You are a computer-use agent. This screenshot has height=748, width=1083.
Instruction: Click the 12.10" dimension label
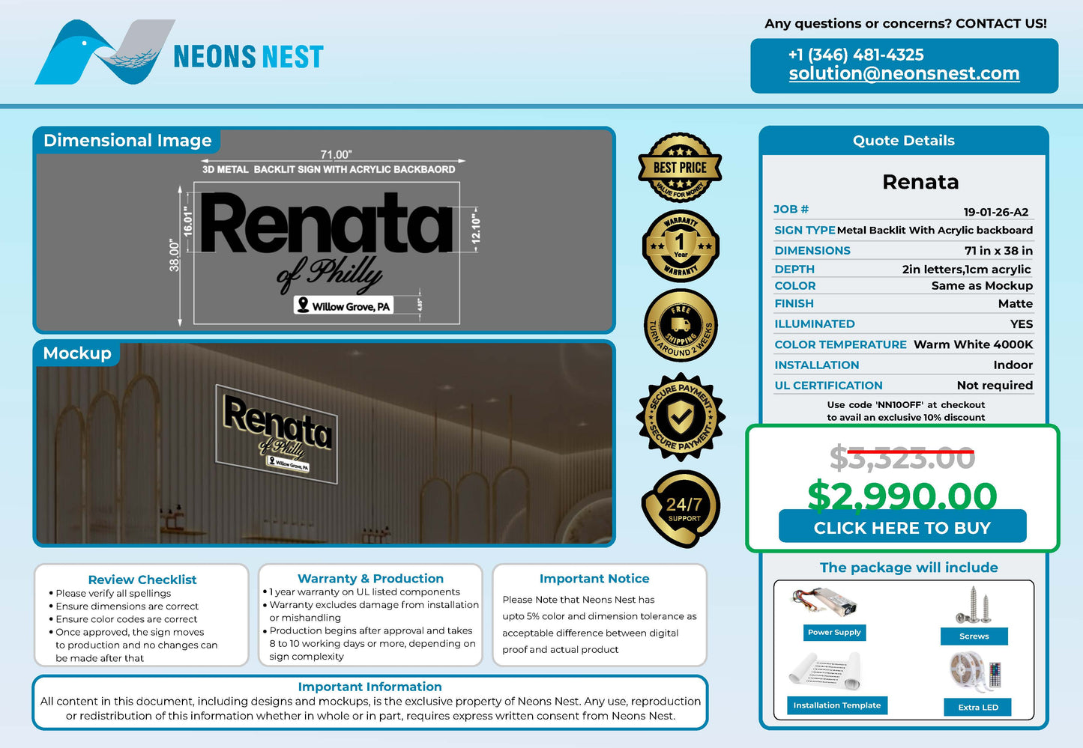(476, 231)
